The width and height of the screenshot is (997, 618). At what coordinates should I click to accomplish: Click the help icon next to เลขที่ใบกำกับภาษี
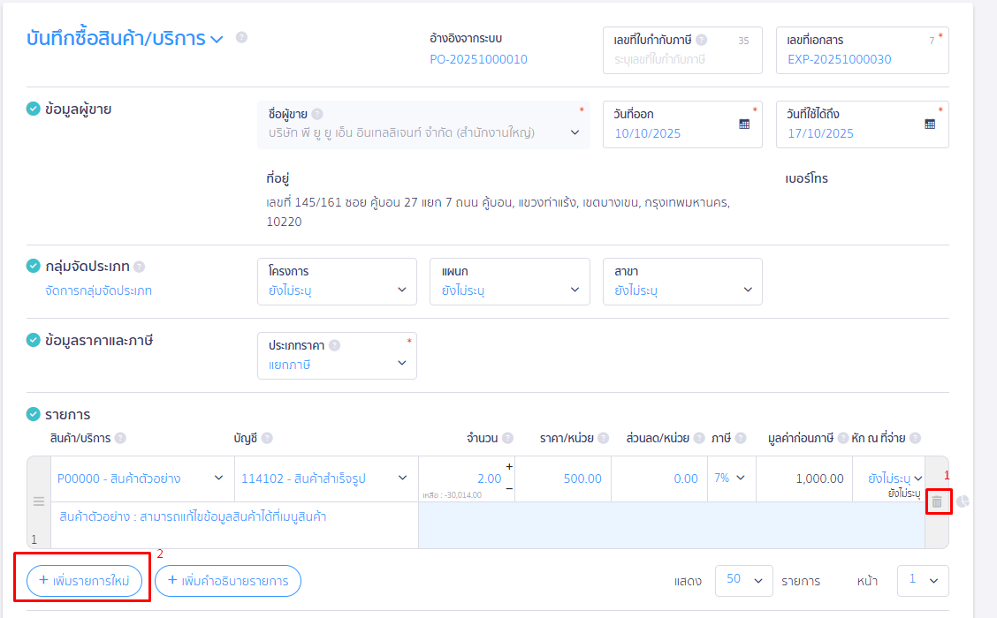coord(701,40)
